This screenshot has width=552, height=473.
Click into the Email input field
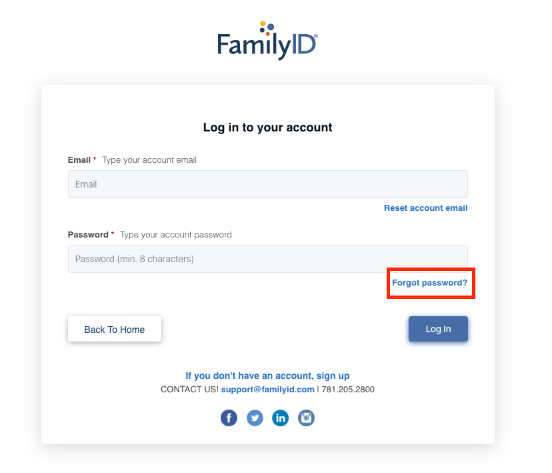[x=268, y=184]
